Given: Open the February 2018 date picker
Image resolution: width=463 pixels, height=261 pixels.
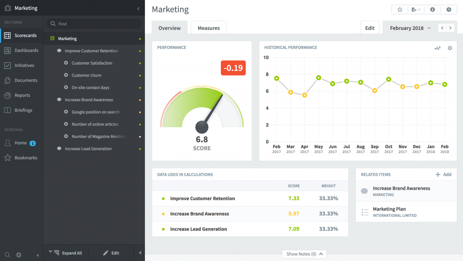Looking at the screenshot, I should 406,27.
